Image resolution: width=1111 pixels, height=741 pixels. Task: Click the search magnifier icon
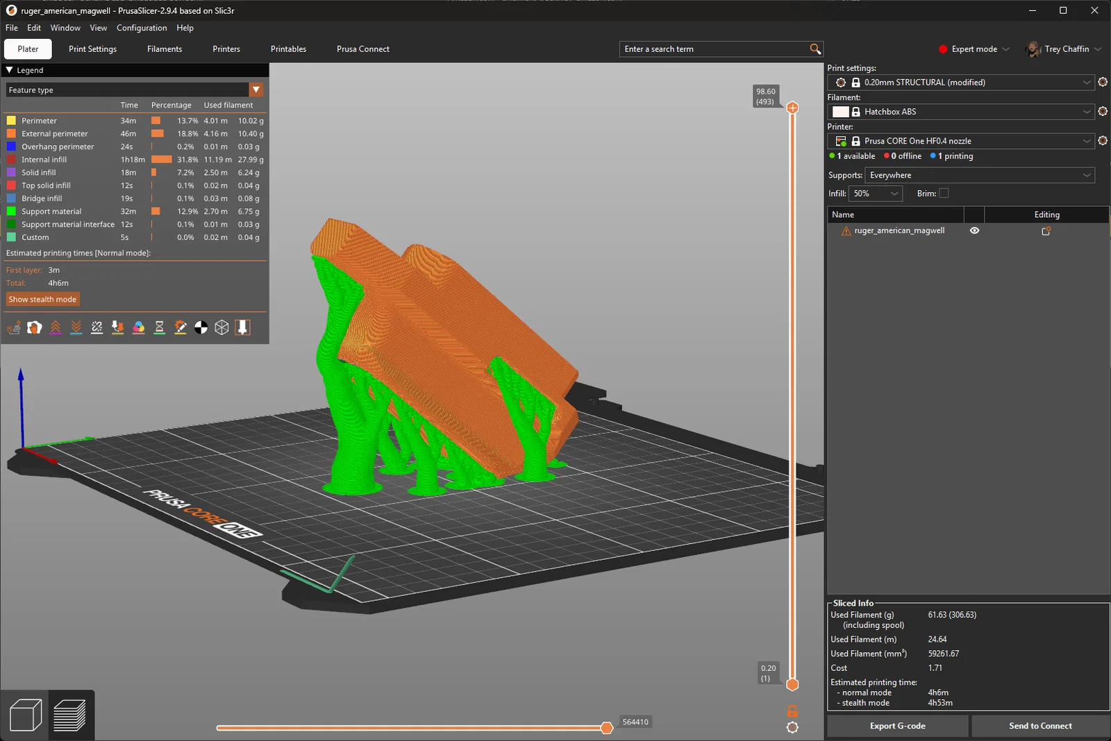point(815,49)
